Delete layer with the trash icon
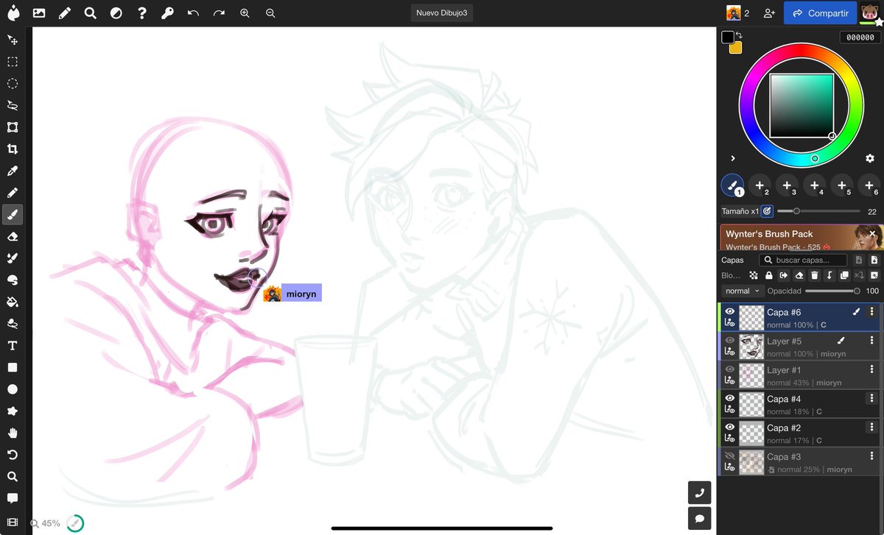The image size is (884, 535). (x=814, y=275)
